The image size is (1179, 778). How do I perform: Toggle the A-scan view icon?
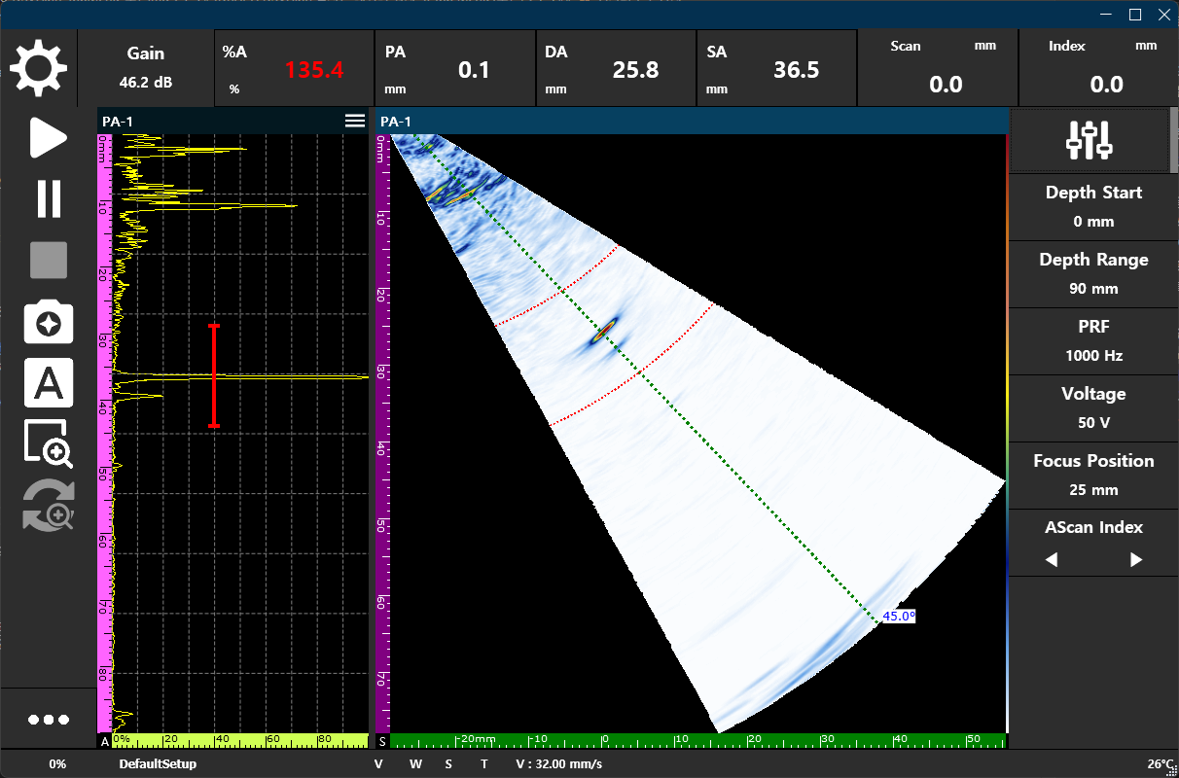click(x=48, y=383)
